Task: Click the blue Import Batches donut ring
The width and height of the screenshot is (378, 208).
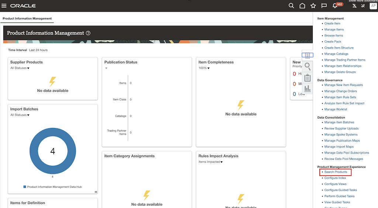Action: click(x=33, y=151)
